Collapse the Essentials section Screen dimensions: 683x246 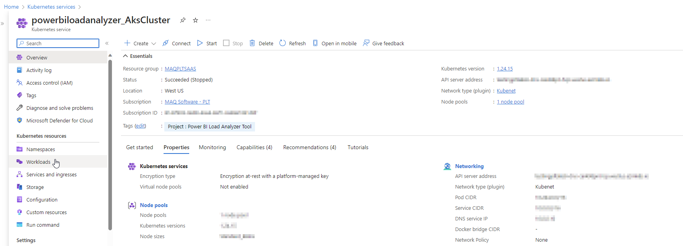[125, 56]
